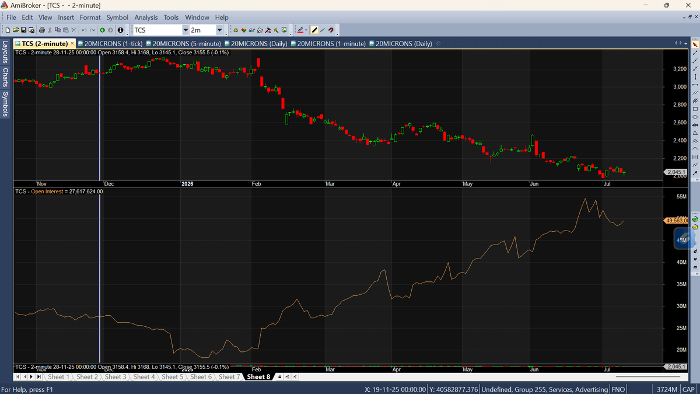Screen dimensions: 700x394
Task: Go back with the green arrow icon
Action: 102,30
